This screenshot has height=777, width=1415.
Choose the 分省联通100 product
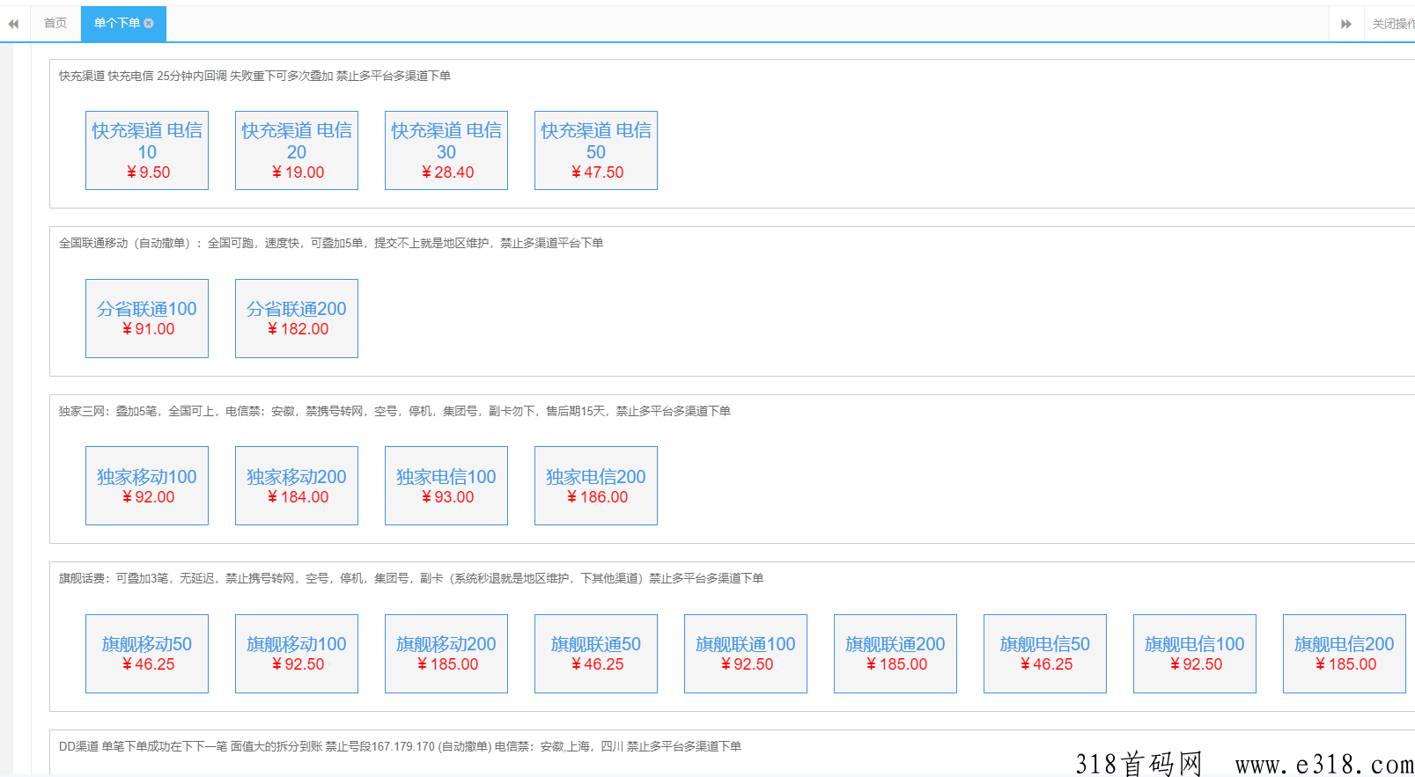point(147,319)
